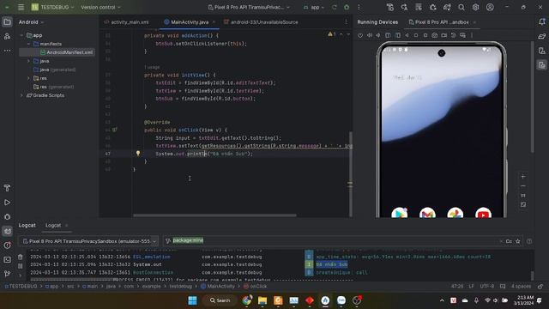The image size is (549, 309).
Task: Open the Resource Manager in the left sidebar
Action: [7, 36]
